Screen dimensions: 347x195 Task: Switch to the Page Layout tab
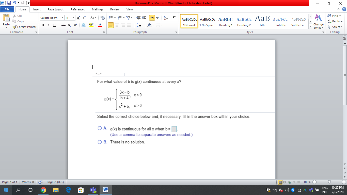point(55,9)
